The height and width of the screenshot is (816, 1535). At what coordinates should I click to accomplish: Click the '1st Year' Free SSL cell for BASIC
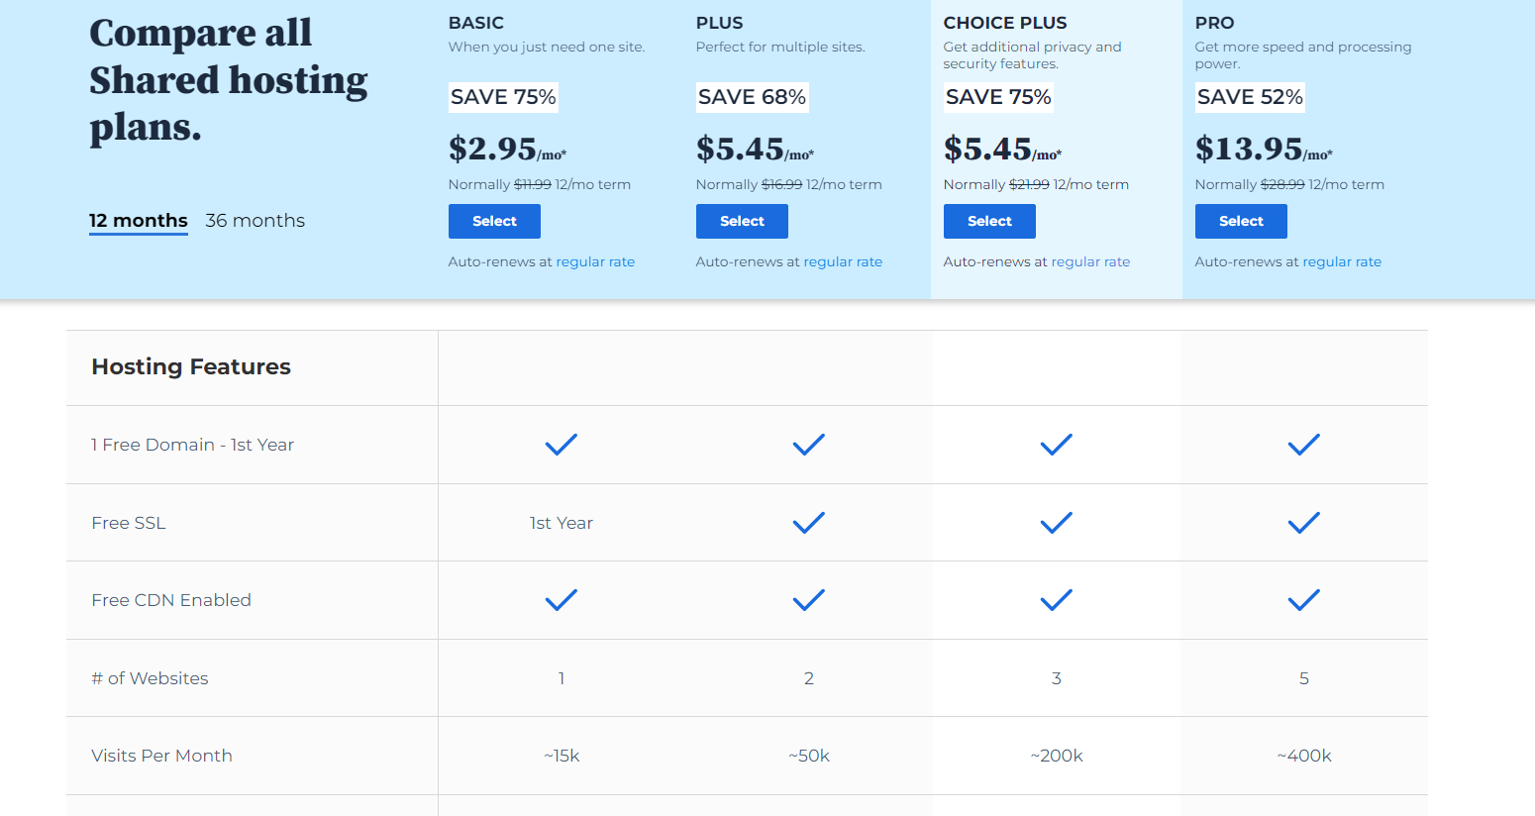562,523
